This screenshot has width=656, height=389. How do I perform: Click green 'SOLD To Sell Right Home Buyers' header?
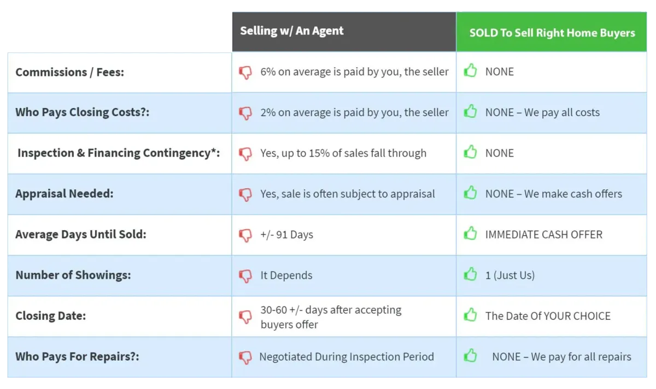tap(552, 33)
